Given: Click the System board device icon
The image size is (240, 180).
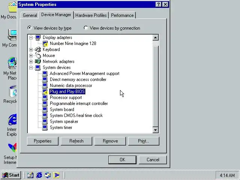Looking at the screenshot, I should click(45, 109).
